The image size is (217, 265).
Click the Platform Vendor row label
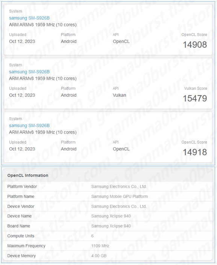click(x=22, y=186)
